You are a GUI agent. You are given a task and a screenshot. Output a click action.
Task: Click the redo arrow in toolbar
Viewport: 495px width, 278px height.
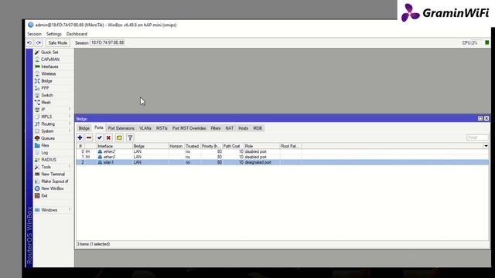[39, 42]
